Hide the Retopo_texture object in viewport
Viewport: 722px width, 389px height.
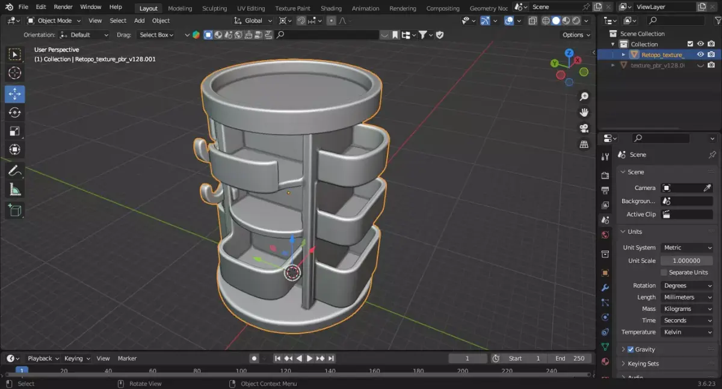(700, 54)
